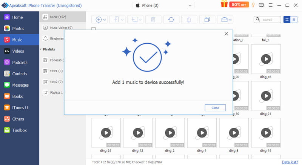
Task: Play the ding_1 track
Action: 202,133
